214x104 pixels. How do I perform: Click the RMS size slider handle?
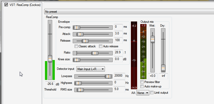tap(80, 90)
